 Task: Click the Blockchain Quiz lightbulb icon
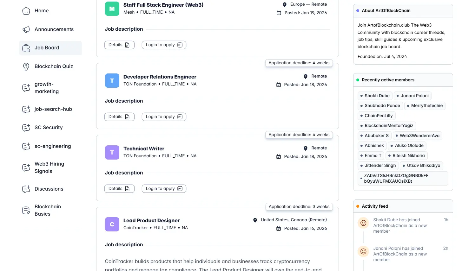(x=26, y=66)
